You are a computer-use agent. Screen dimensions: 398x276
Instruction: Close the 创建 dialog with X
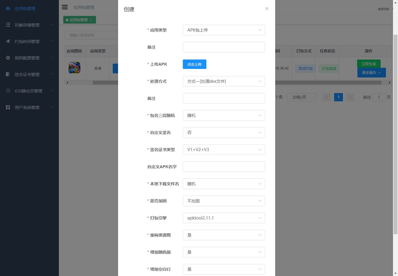coord(267,9)
